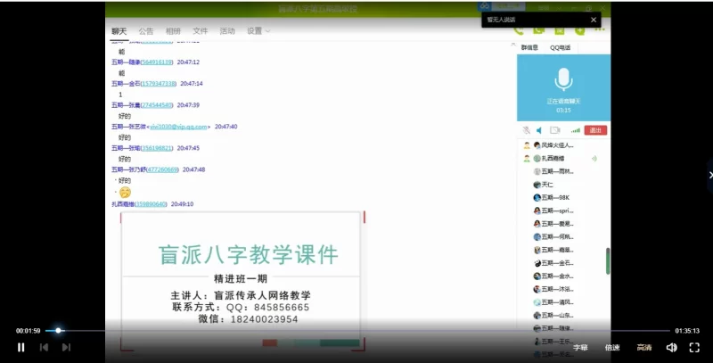Toggle the microphone mute icon
The width and height of the screenshot is (713, 363).
(x=527, y=130)
